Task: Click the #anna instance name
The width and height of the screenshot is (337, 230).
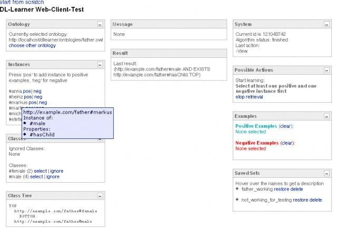Action: [x=15, y=91]
